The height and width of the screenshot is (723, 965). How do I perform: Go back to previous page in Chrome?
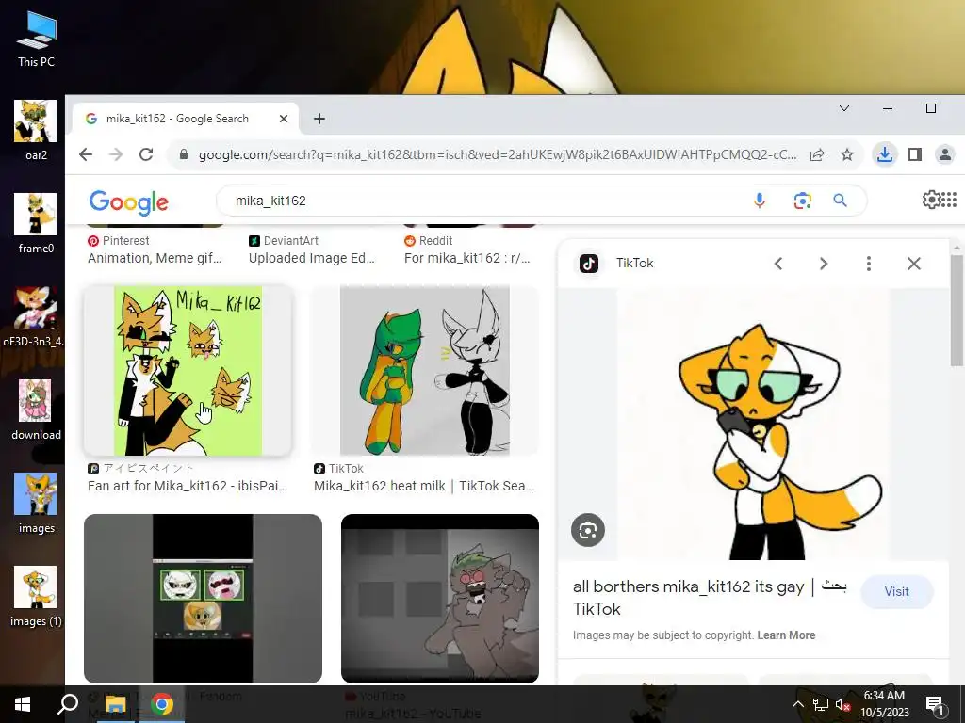pos(86,154)
